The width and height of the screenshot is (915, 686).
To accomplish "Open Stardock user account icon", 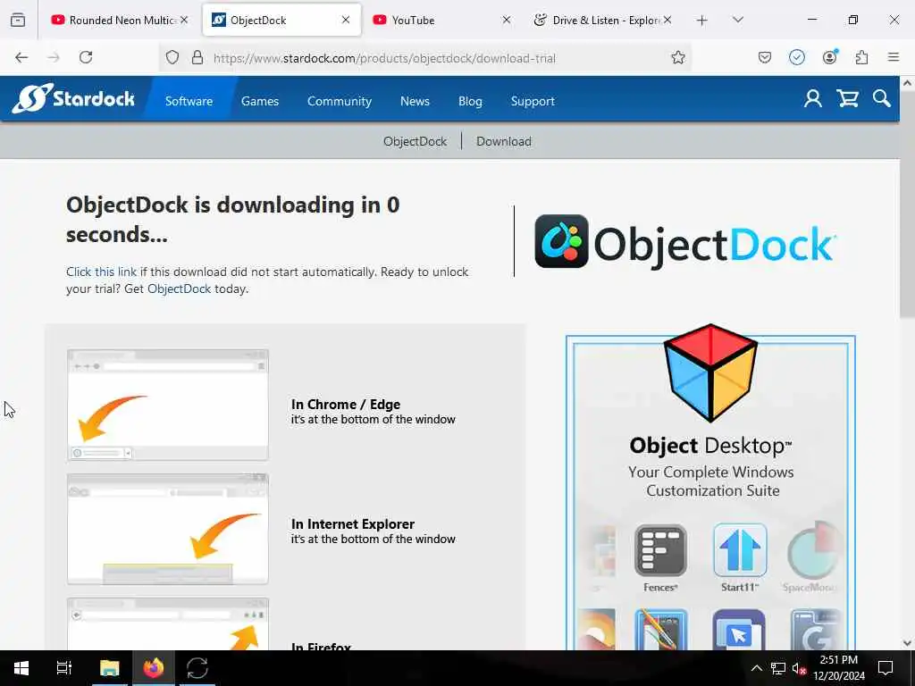I will point(812,98).
